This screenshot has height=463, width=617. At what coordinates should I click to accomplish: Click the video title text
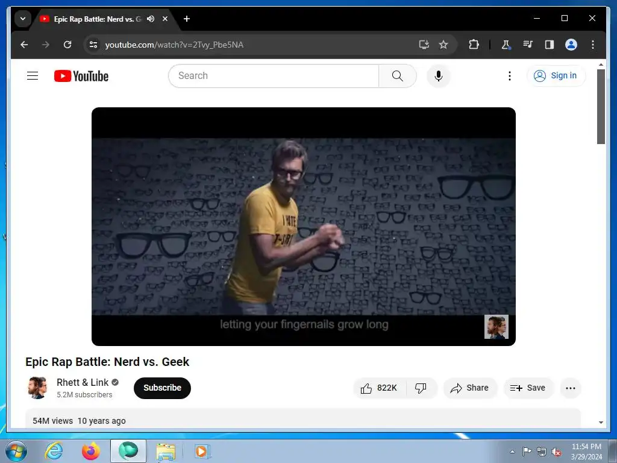click(107, 362)
